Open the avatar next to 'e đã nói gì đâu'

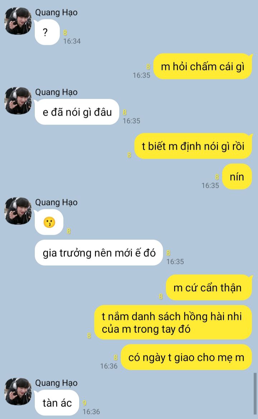click(18, 101)
